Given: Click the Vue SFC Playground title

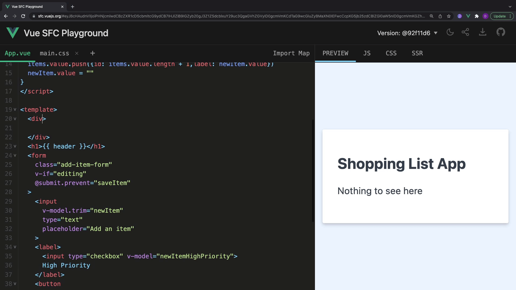Looking at the screenshot, I should (66, 33).
